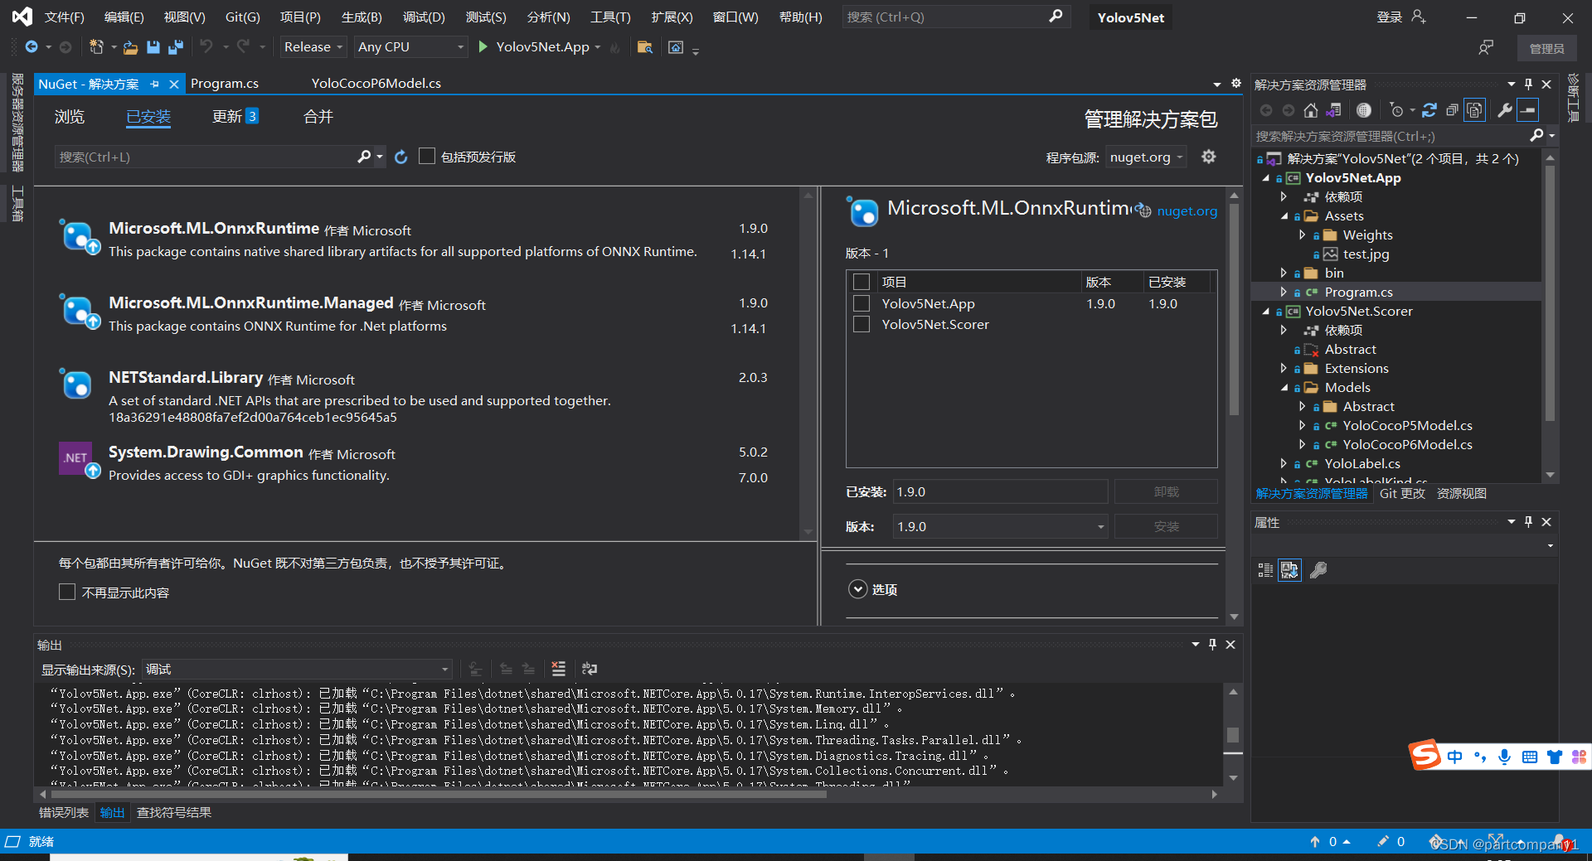Check the Yolov5Net.App project checkbox
The height and width of the screenshot is (861, 1592).
click(862, 303)
